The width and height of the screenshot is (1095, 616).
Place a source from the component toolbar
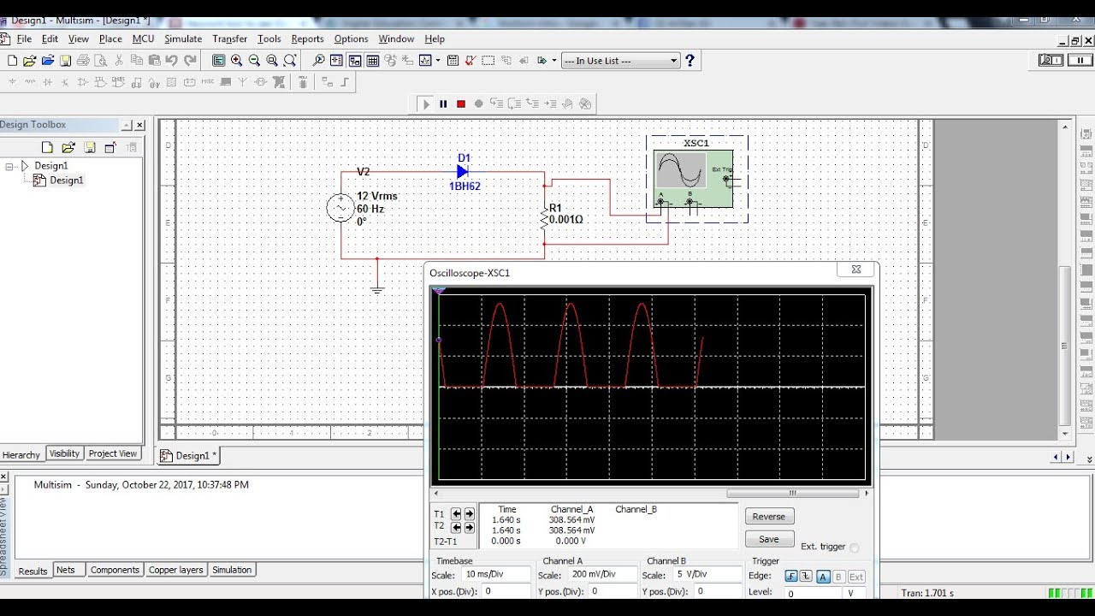[x=12, y=82]
